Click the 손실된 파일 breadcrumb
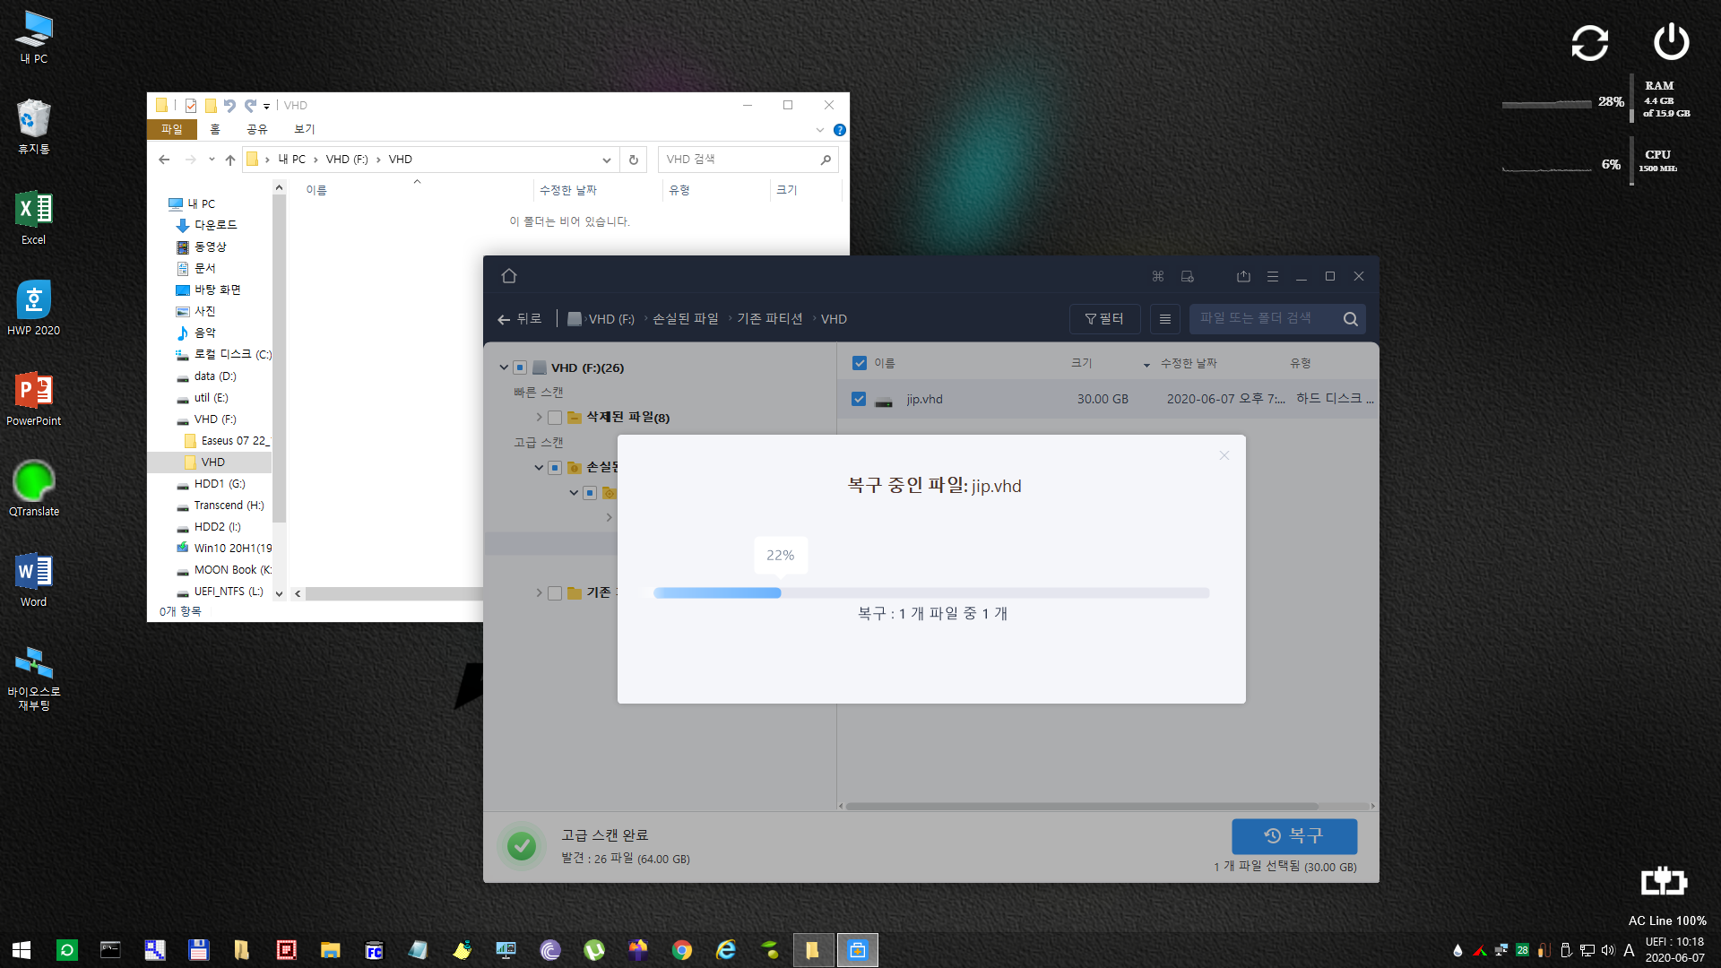The height and width of the screenshot is (968, 1721). pos(686,319)
